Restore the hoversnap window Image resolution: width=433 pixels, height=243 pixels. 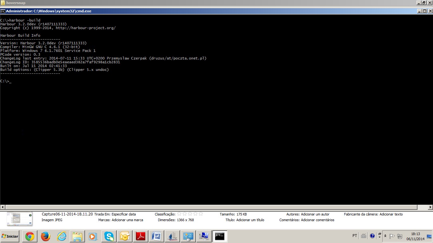pos(424,3)
